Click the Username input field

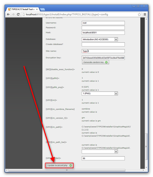(x=103, y=23)
